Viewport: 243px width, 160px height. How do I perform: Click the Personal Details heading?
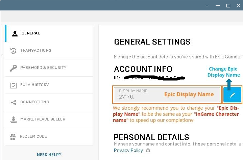[151, 137]
